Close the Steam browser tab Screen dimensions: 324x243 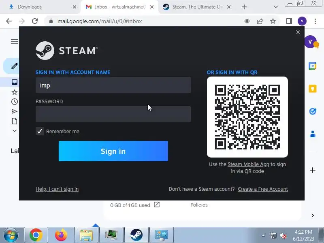click(229, 7)
